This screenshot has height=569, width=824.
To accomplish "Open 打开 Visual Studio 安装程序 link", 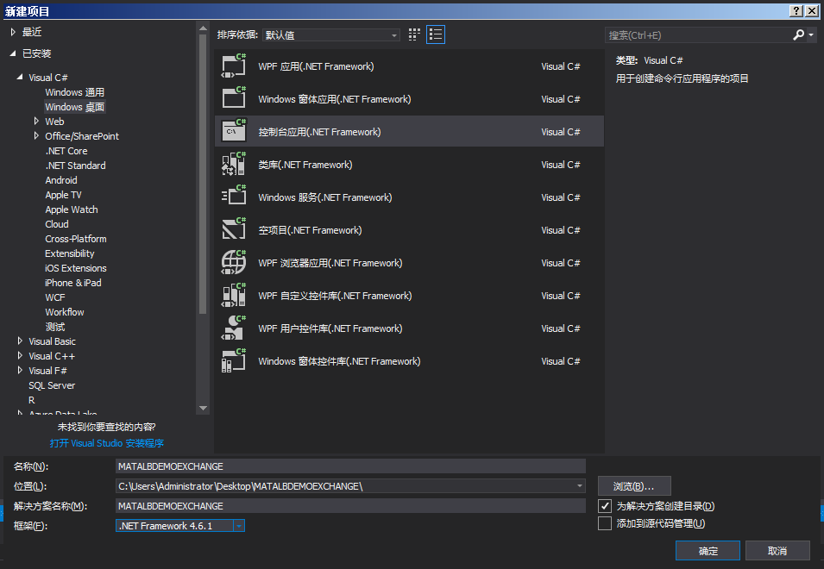I will point(107,443).
